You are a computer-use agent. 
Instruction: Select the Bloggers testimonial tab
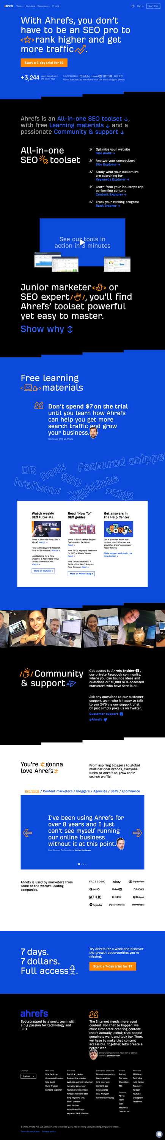[83, 791]
